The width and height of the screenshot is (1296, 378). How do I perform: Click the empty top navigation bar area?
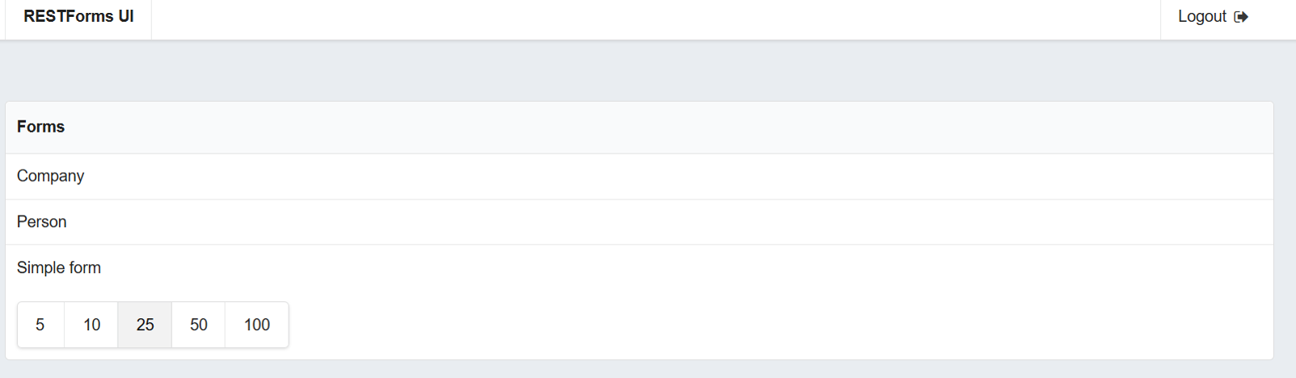pos(647,19)
